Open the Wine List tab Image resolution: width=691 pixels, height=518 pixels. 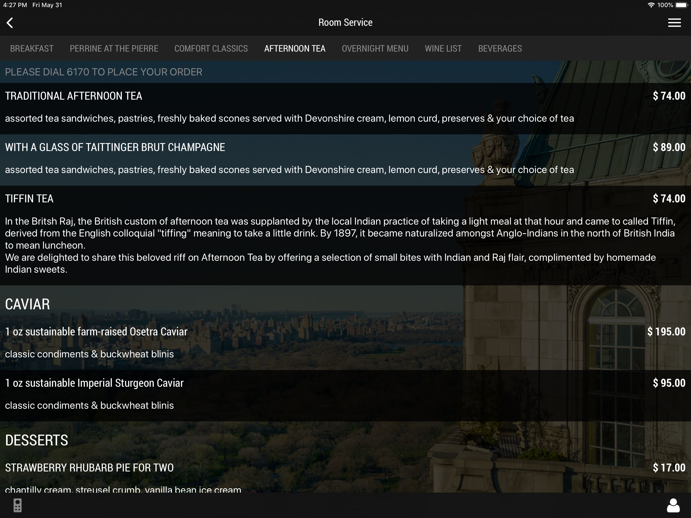tap(443, 48)
